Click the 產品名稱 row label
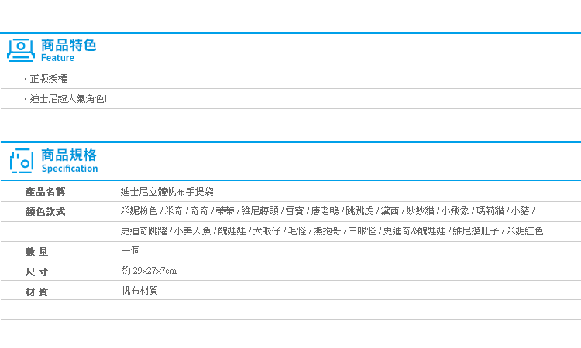This screenshot has width=581, height=348. [x=45, y=192]
